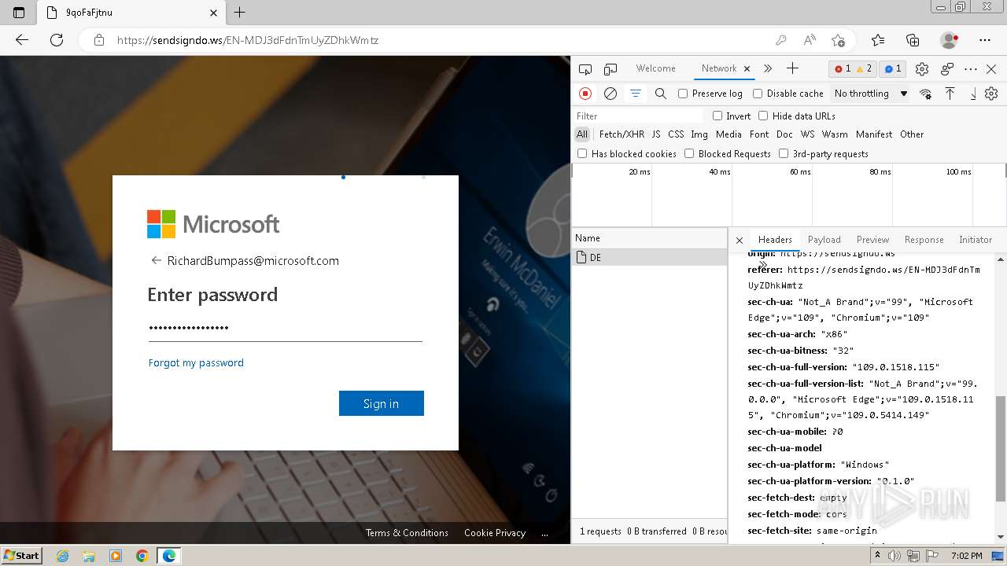Clear the network log
This screenshot has height=566, width=1007.
610,94
